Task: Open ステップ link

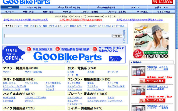Action: click(x=50, y=89)
